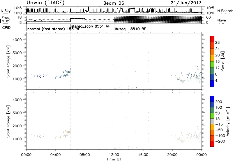
Task: Click the "N.Search" legend label
Action: (225, 11)
